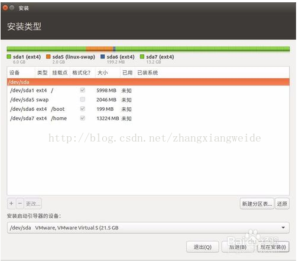Select the /dev/sda1 ext4 row
Screen dimensions: 299x263
(x=148, y=90)
